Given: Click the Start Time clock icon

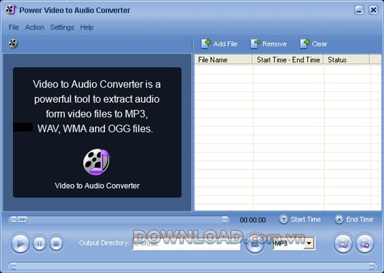Looking at the screenshot, I should click(283, 219).
